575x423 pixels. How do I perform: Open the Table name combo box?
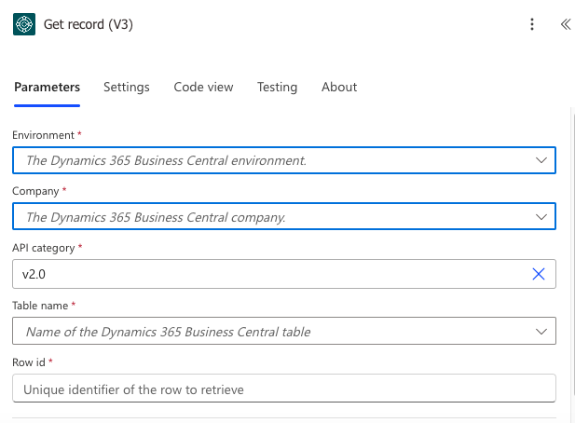coord(284,331)
